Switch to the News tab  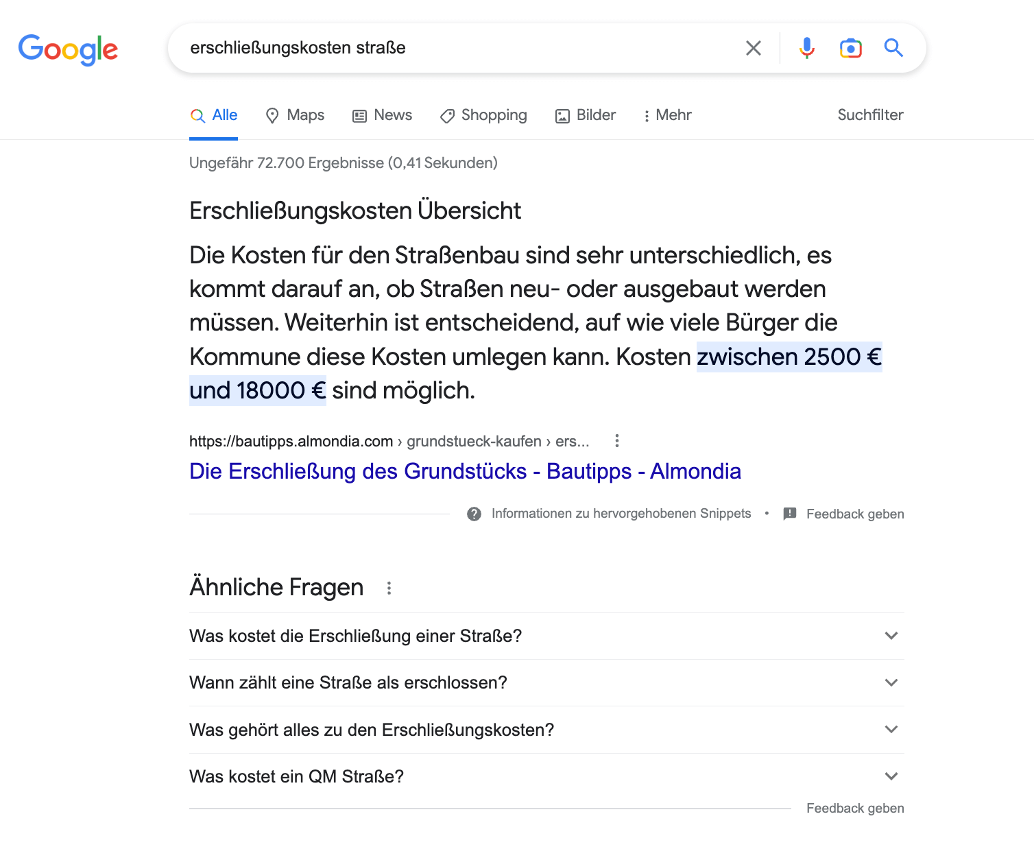(382, 115)
